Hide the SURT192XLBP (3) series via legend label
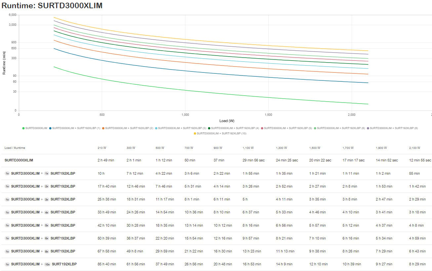 (x=182, y=128)
